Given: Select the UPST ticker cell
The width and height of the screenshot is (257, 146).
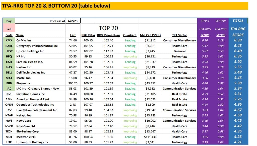Looking at the screenshot, I should pyautogui.click(x=9, y=51).
